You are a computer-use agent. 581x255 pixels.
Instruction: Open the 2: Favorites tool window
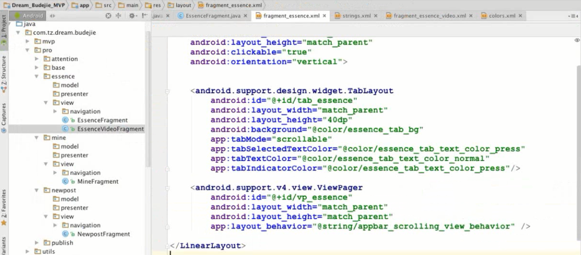pyautogui.click(x=4, y=207)
